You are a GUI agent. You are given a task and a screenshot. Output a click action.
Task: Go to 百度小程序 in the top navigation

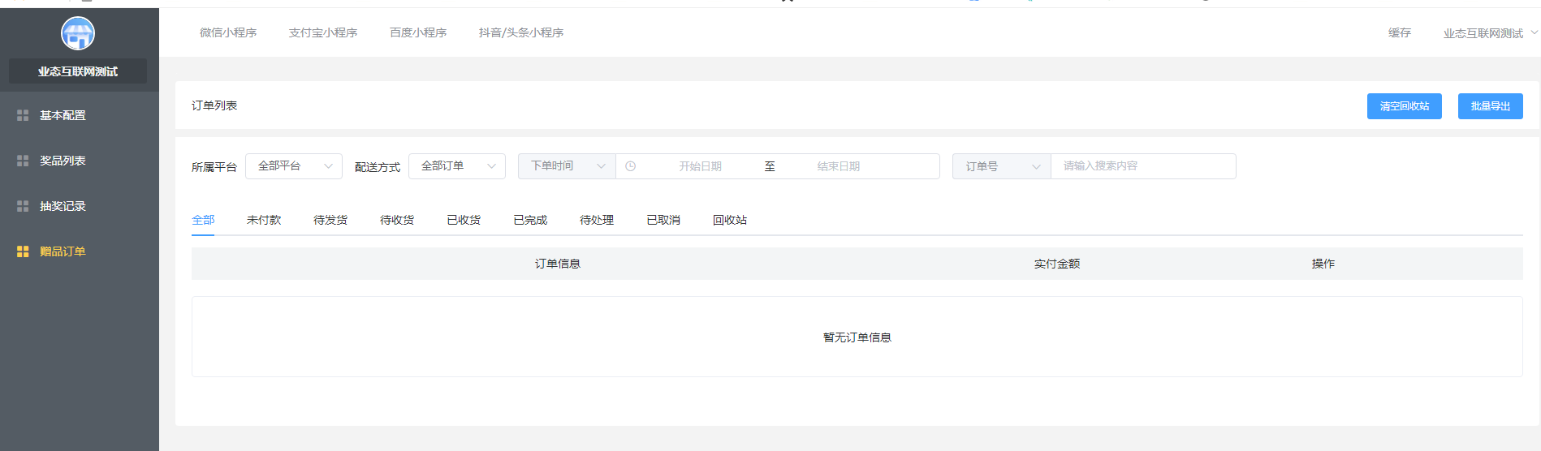tap(418, 32)
